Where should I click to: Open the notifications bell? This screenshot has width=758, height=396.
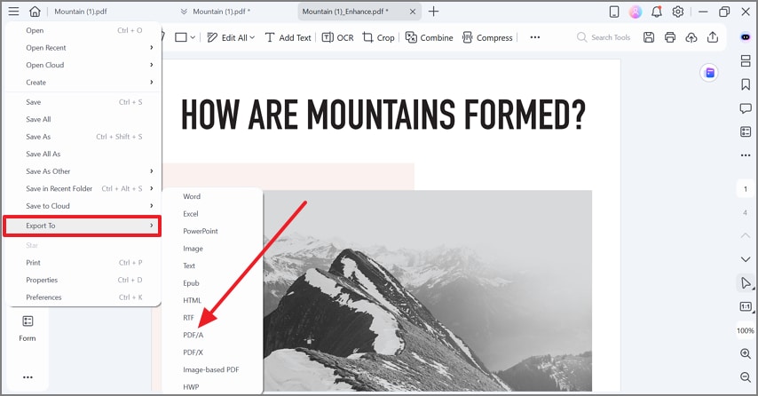pyautogui.click(x=657, y=12)
